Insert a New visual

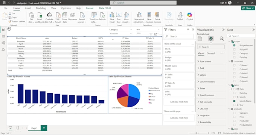tap(112, 18)
